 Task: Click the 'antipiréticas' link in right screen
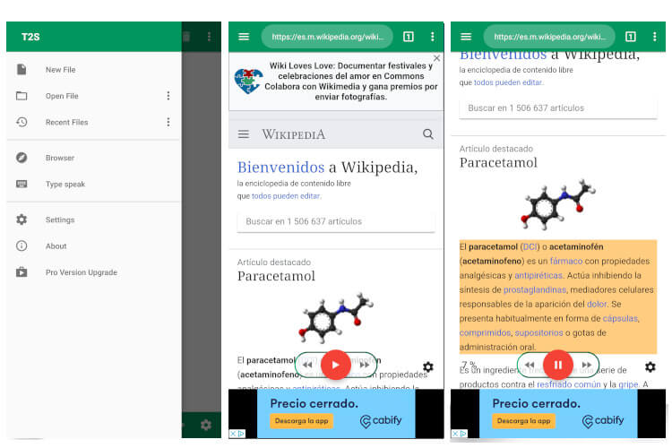coord(538,276)
